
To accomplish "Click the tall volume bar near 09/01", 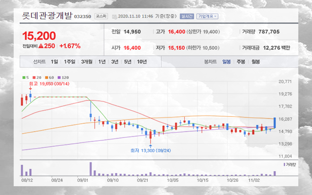I will point(91,169).
